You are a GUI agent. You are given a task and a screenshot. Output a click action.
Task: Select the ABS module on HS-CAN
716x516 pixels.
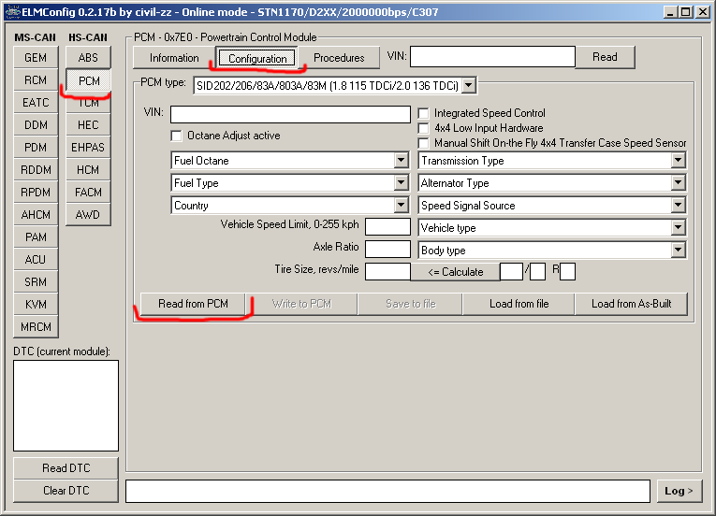pyautogui.click(x=88, y=58)
